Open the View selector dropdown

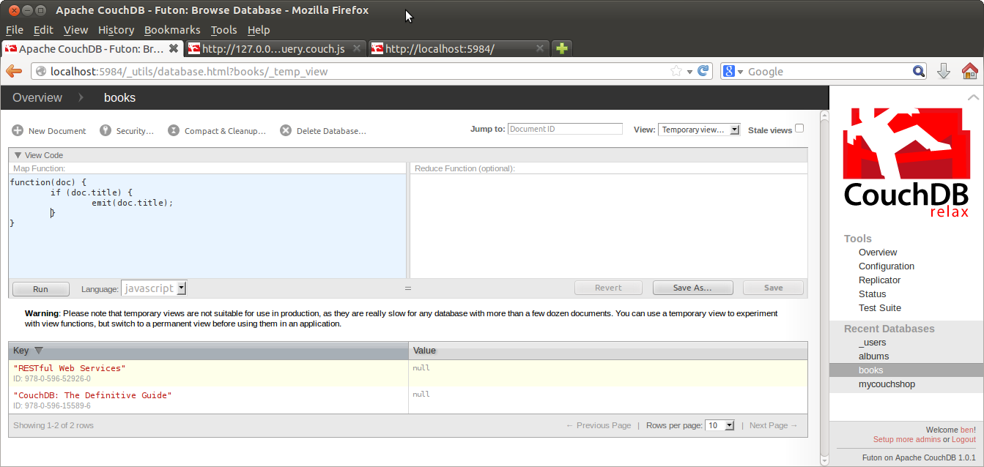(699, 130)
